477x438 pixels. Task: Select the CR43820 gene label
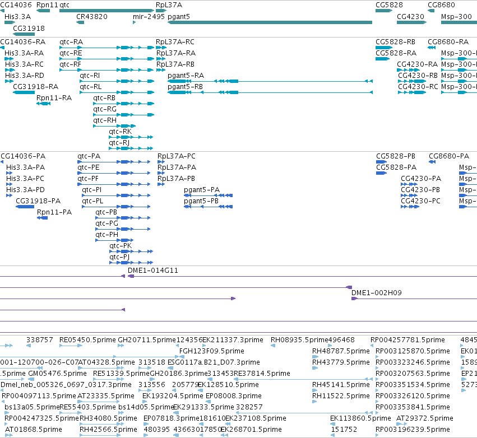click(92, 17)
